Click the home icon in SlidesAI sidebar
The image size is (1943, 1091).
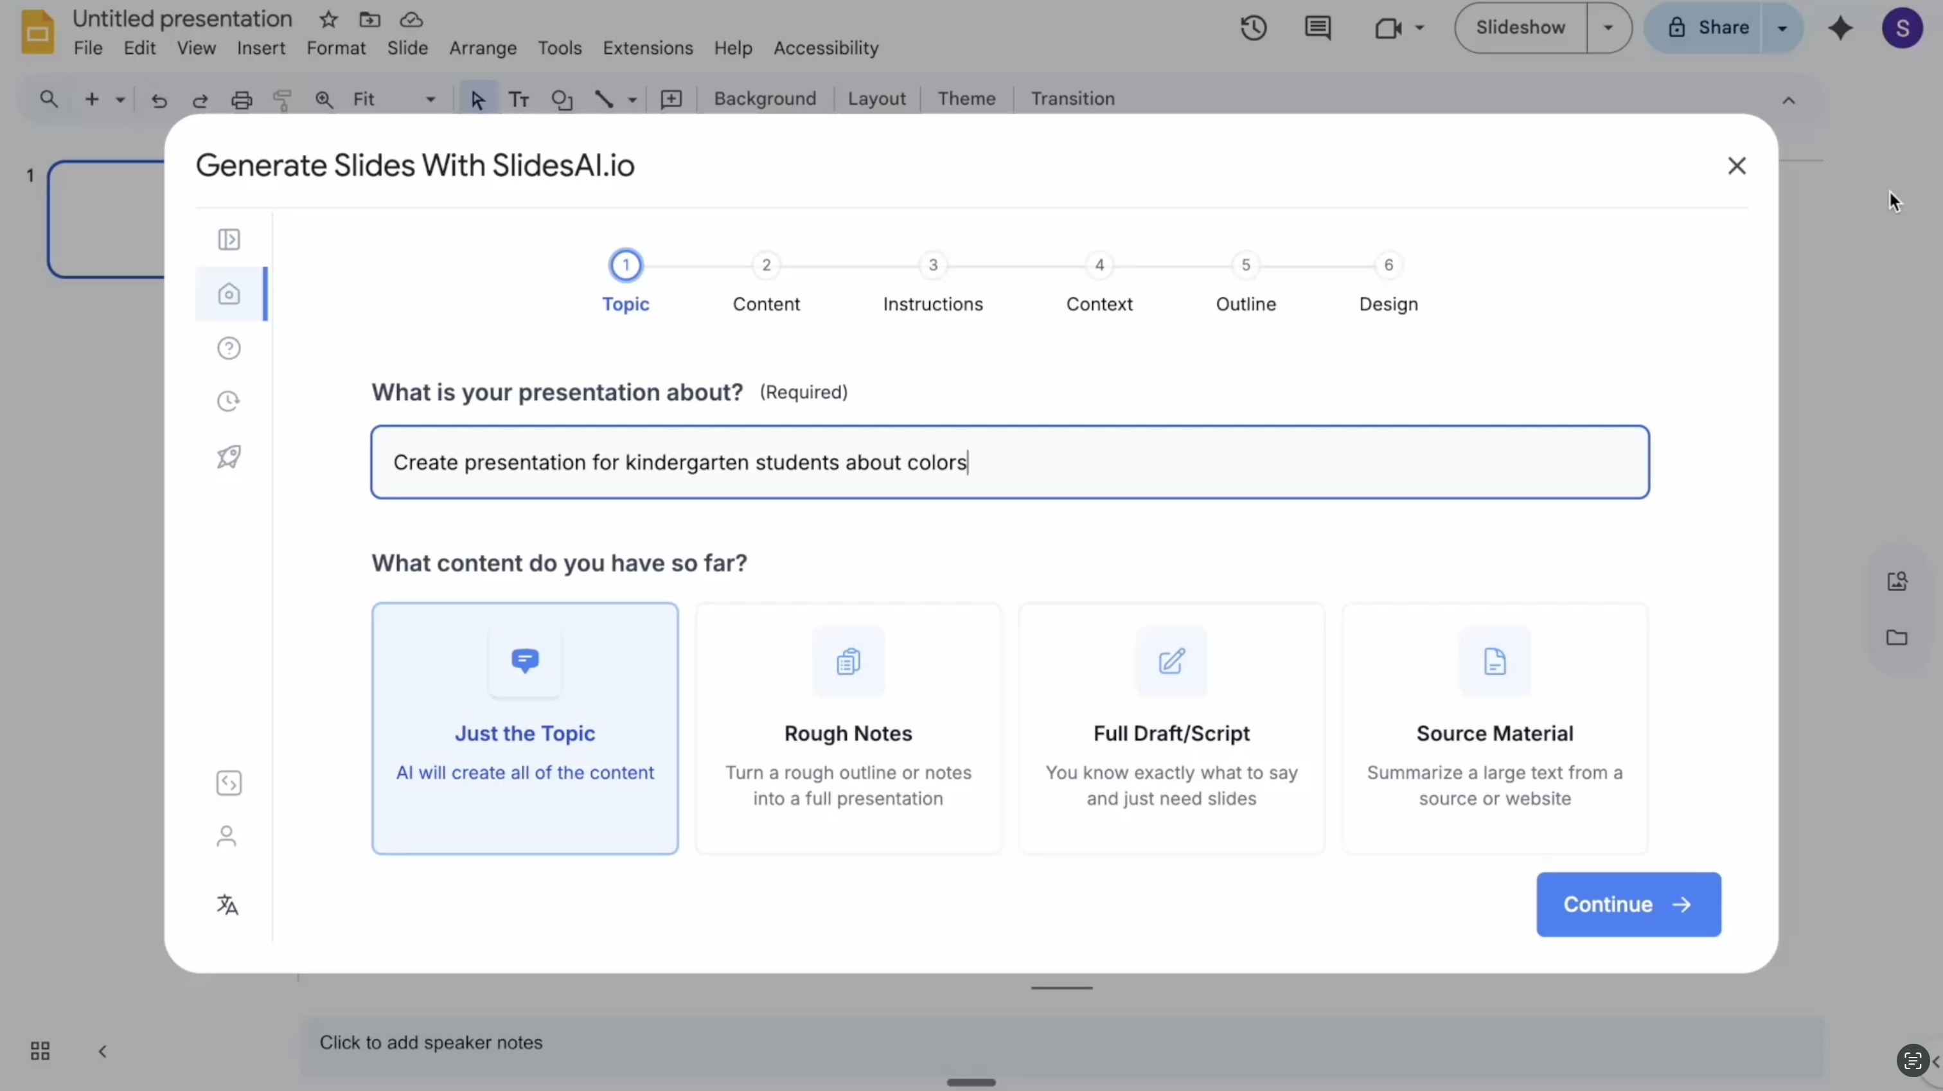tap(229, 294)
